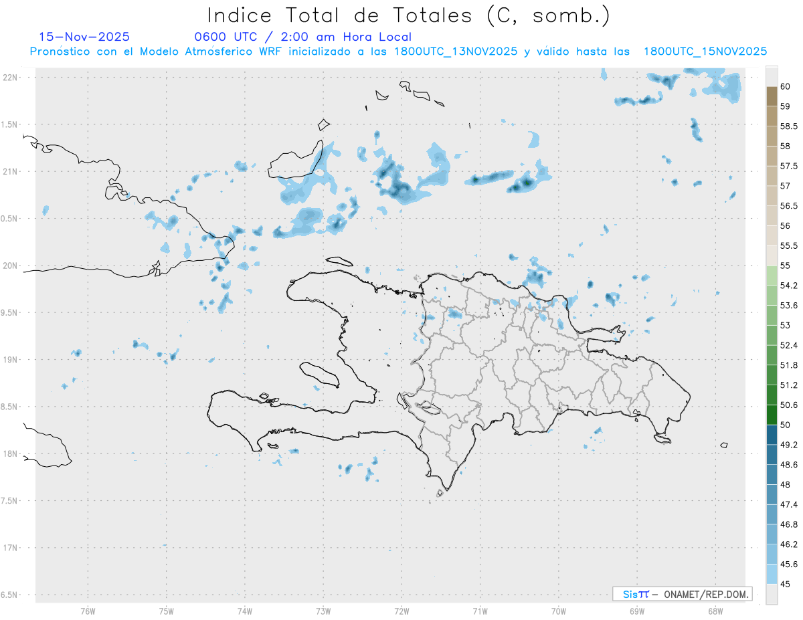Click the 18N latitude label
Viewport: 803px width, 620px height.
[x=10, y=453]
